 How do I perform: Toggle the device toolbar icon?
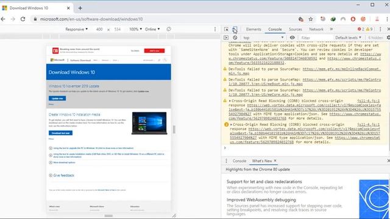coord(235,29)
